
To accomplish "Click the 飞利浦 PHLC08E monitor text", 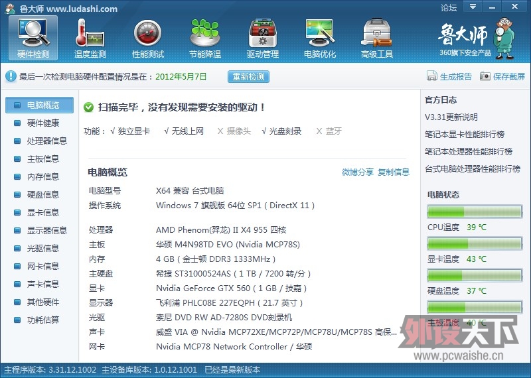I will [x=229, y=303].
